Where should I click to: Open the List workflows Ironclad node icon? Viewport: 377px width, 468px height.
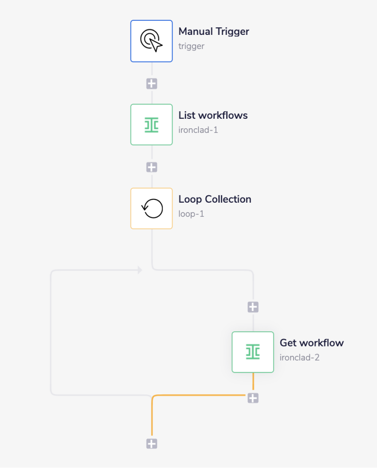click(x=151, y=124)
